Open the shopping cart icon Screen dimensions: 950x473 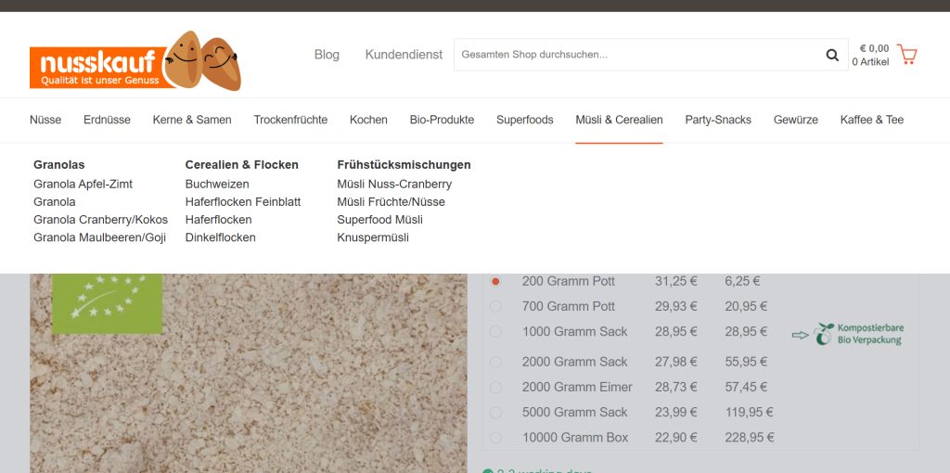point(906,55)
